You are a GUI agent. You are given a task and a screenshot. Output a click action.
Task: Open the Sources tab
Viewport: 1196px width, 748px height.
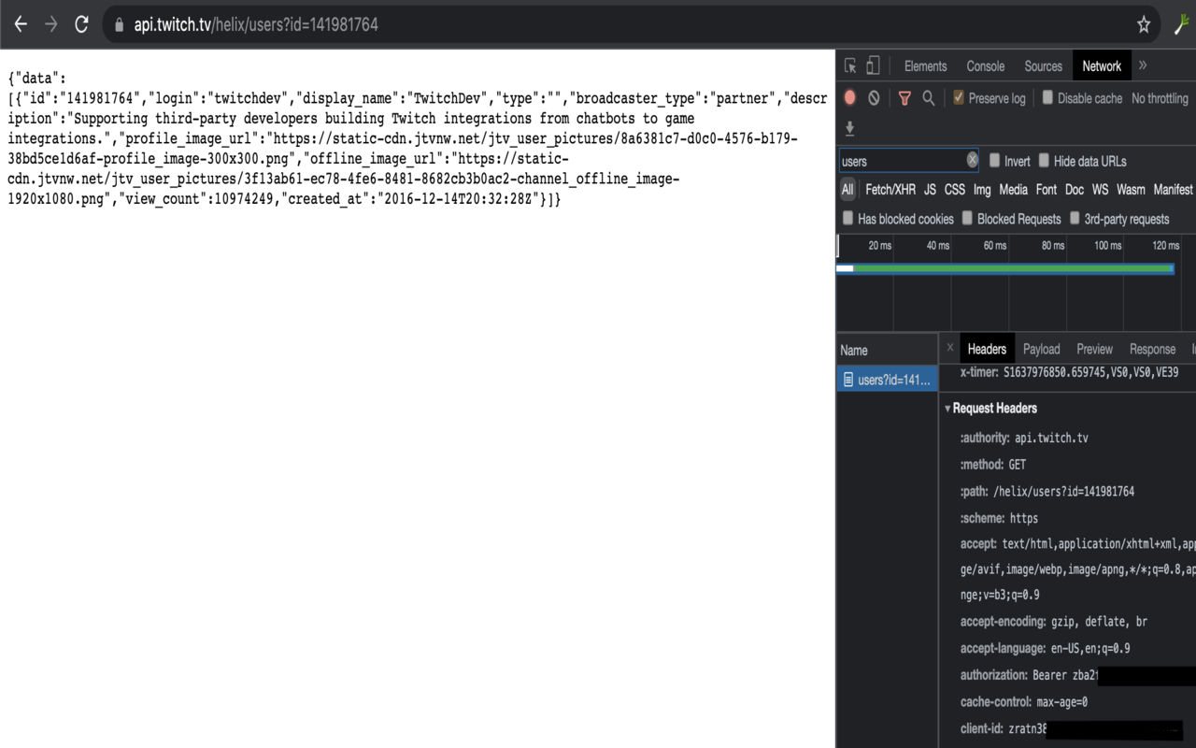pos(1043,66)
